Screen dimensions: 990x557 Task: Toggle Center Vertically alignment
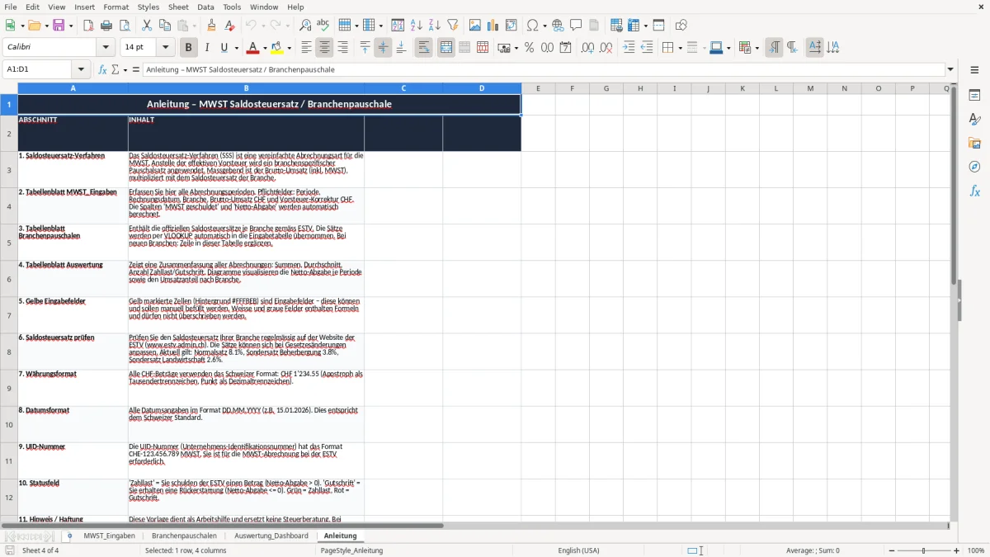(383, 48)
